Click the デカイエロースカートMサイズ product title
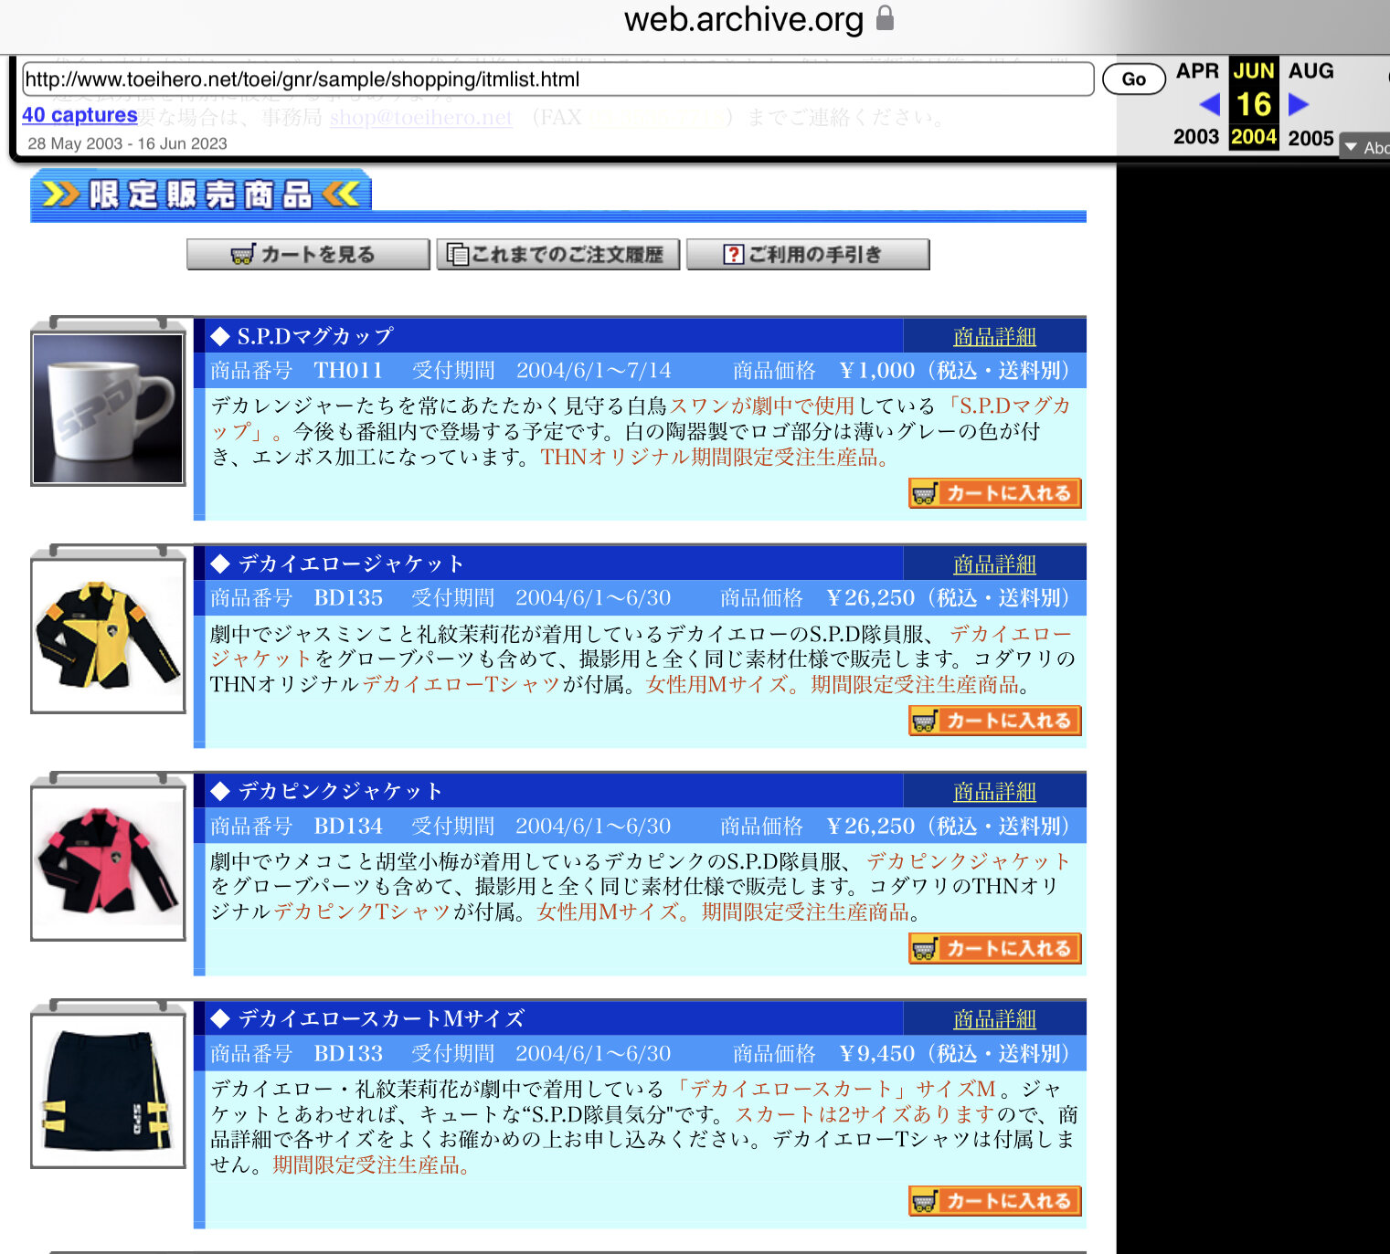Viewport: 1390px width, 1254px height. click(381, 1019)
